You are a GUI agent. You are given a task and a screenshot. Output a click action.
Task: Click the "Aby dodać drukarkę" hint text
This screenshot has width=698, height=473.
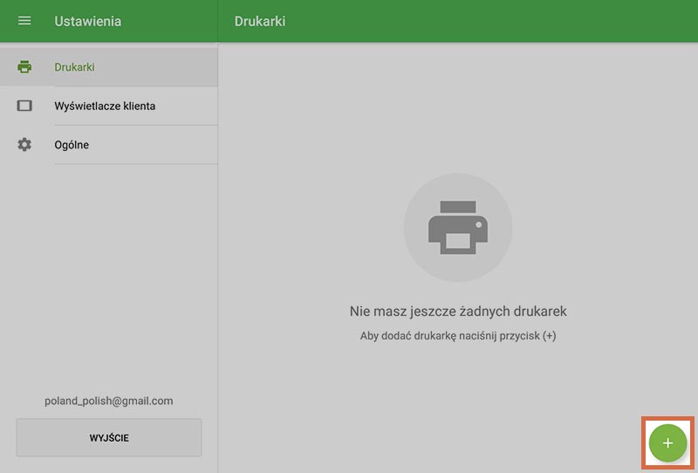457,336
